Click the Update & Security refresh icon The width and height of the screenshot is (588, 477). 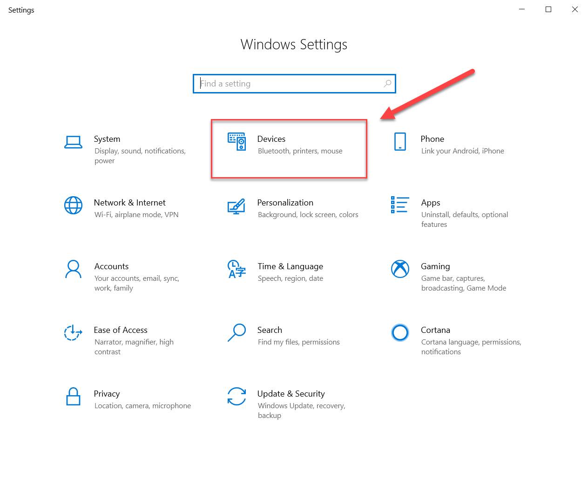click(x=237, y=397)
